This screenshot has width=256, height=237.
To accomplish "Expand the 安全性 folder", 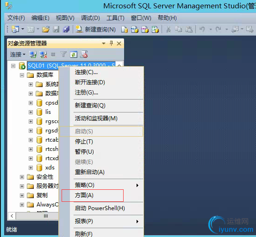I will click(22, 177).
